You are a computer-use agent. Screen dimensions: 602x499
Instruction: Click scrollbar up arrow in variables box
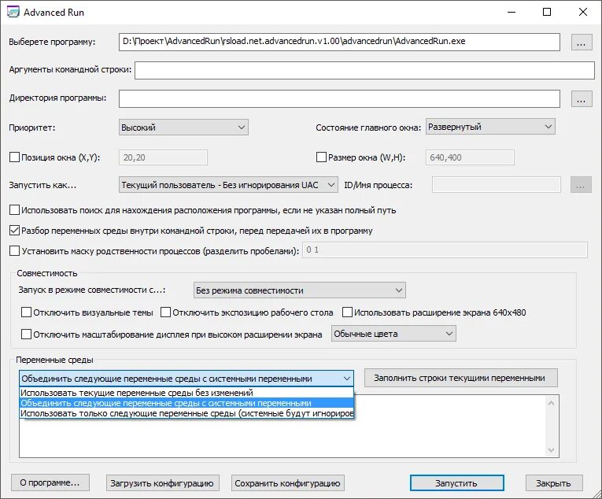(552, 403)
